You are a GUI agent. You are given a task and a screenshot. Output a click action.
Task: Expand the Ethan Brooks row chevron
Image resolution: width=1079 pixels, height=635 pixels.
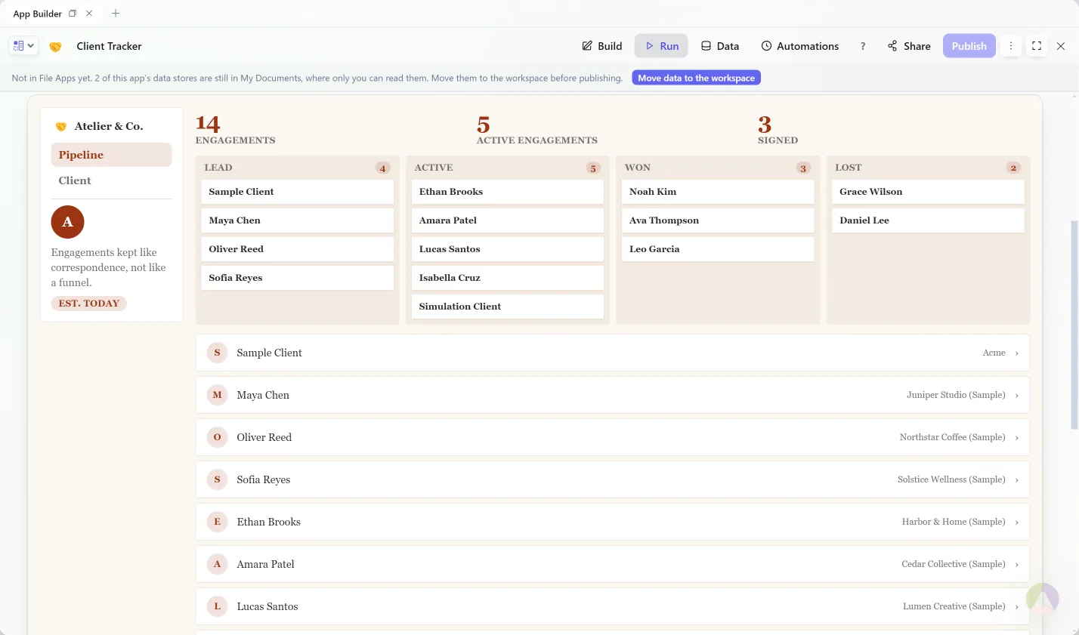tap(1017, 522)
